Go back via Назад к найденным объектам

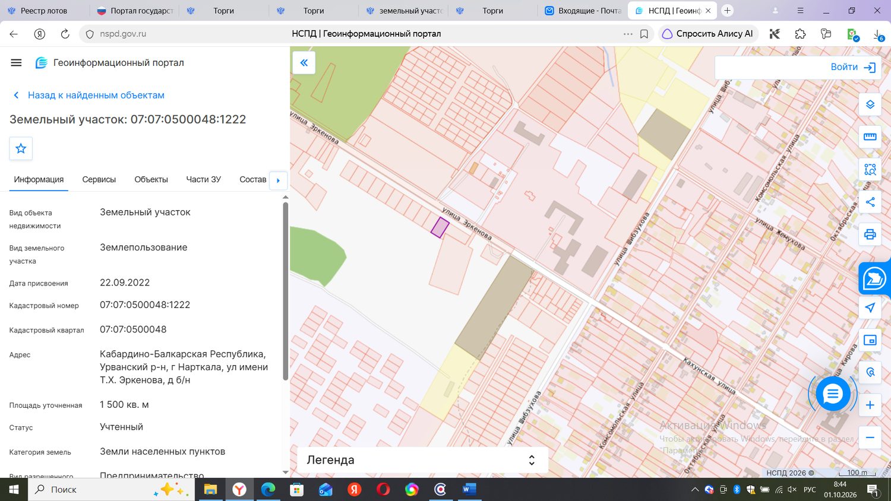89,95
